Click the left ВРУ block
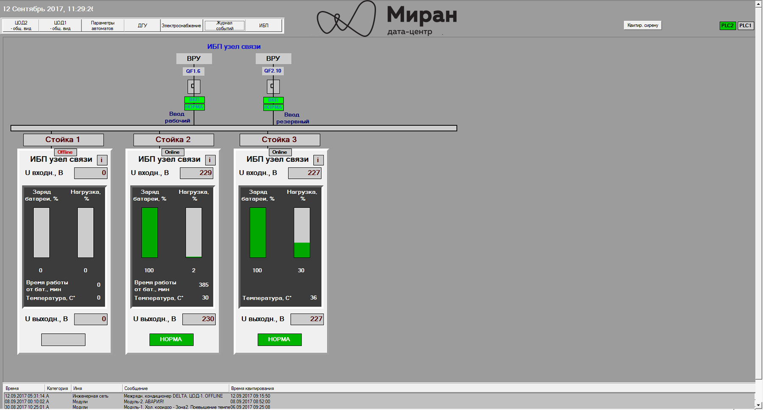 [x=194, y=58]
